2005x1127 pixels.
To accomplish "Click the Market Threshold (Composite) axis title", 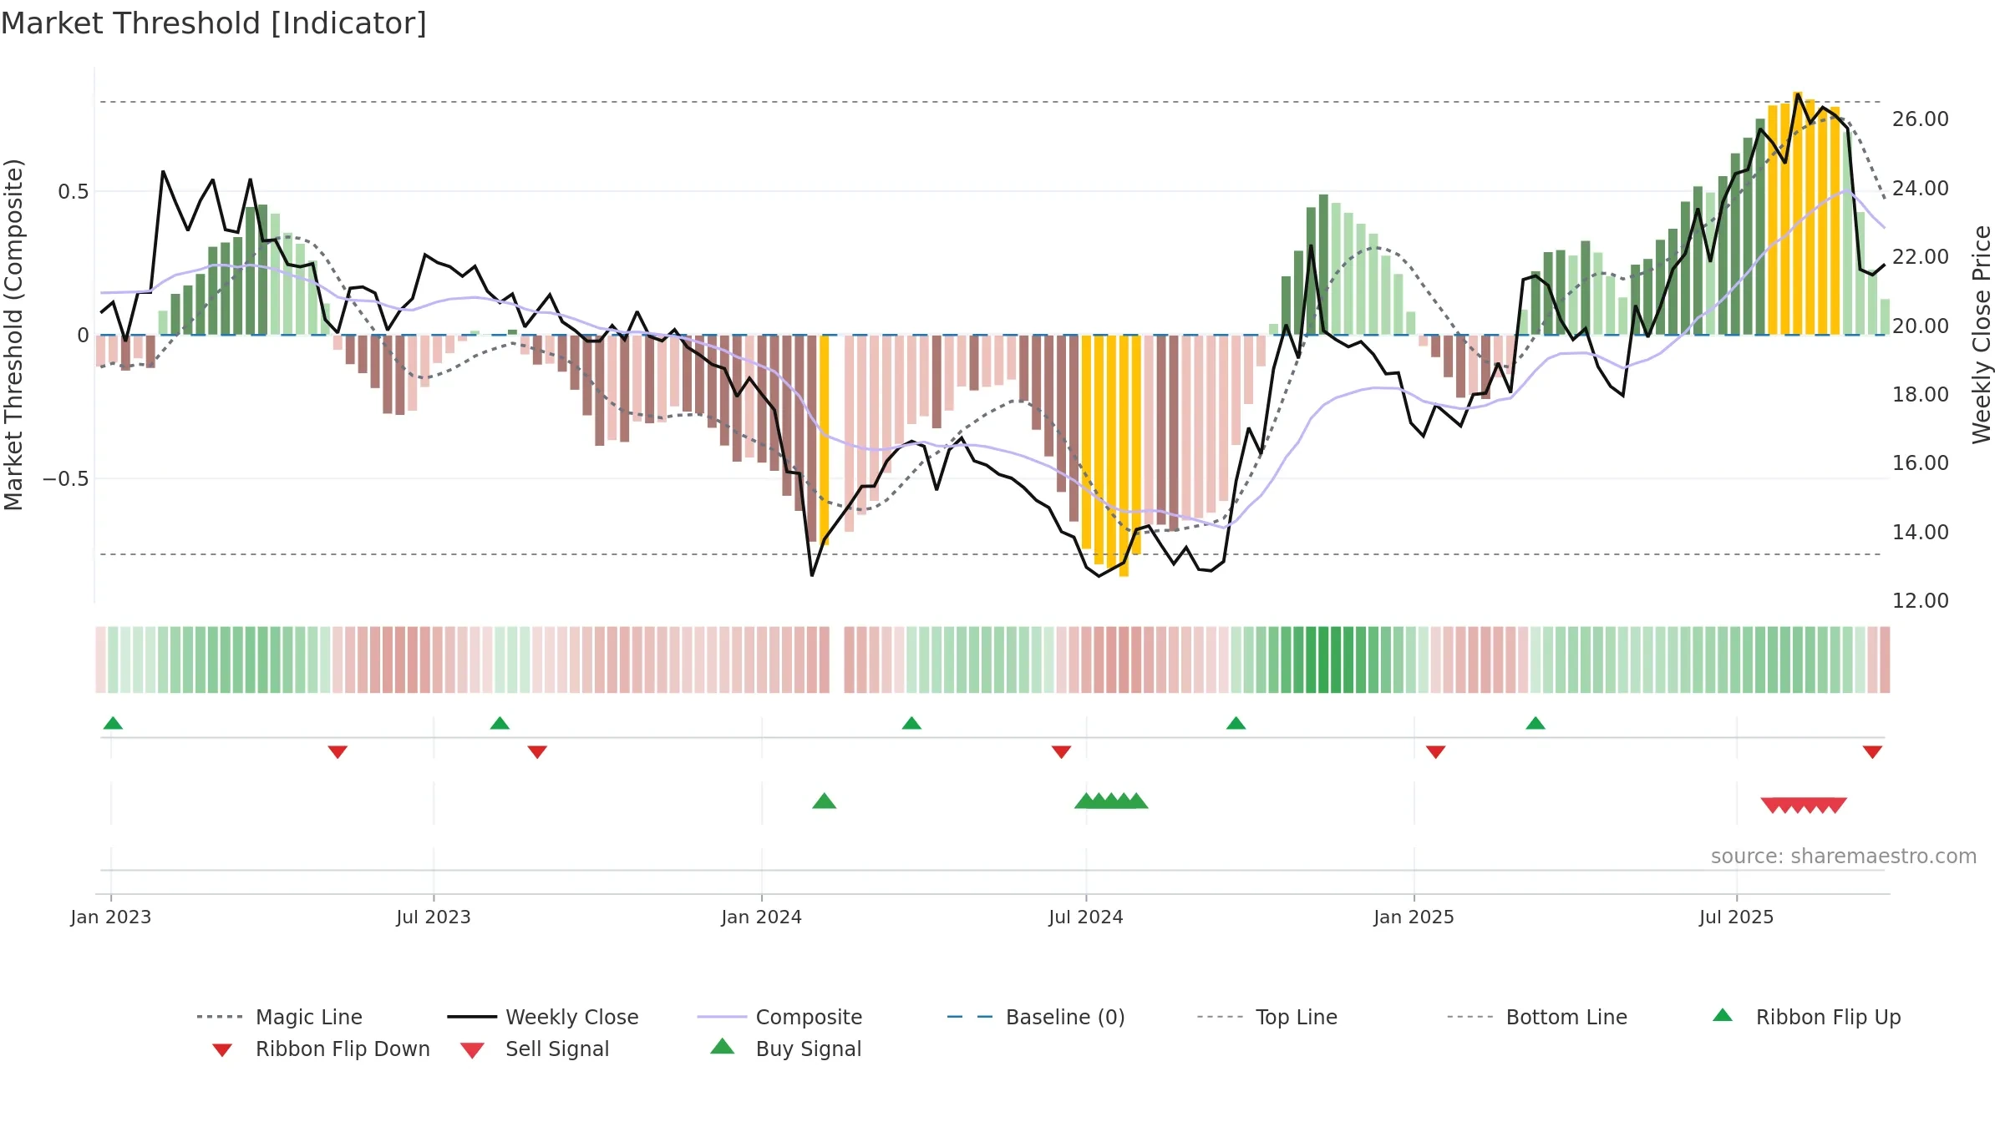I will point(13,334).
